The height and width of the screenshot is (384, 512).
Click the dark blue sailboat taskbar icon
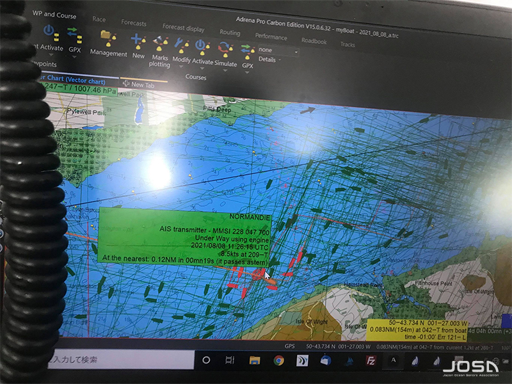(x=349, y=361)
